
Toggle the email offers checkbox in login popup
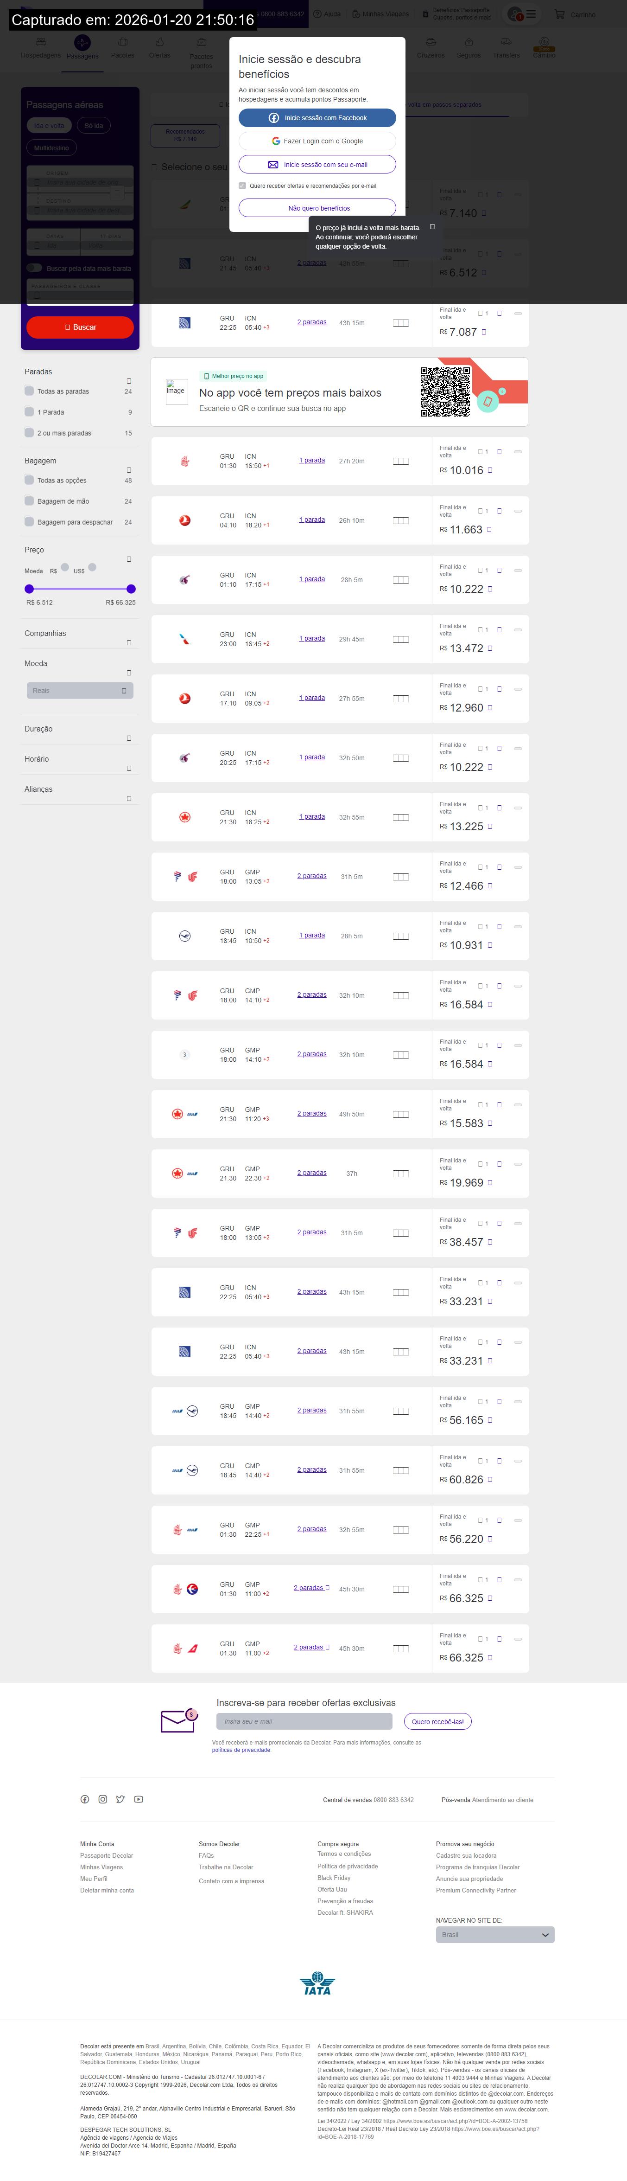click(243, 186)
